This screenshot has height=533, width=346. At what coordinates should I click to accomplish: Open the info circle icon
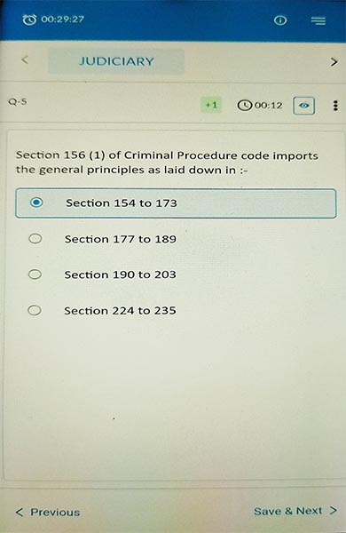click(280, 20)
